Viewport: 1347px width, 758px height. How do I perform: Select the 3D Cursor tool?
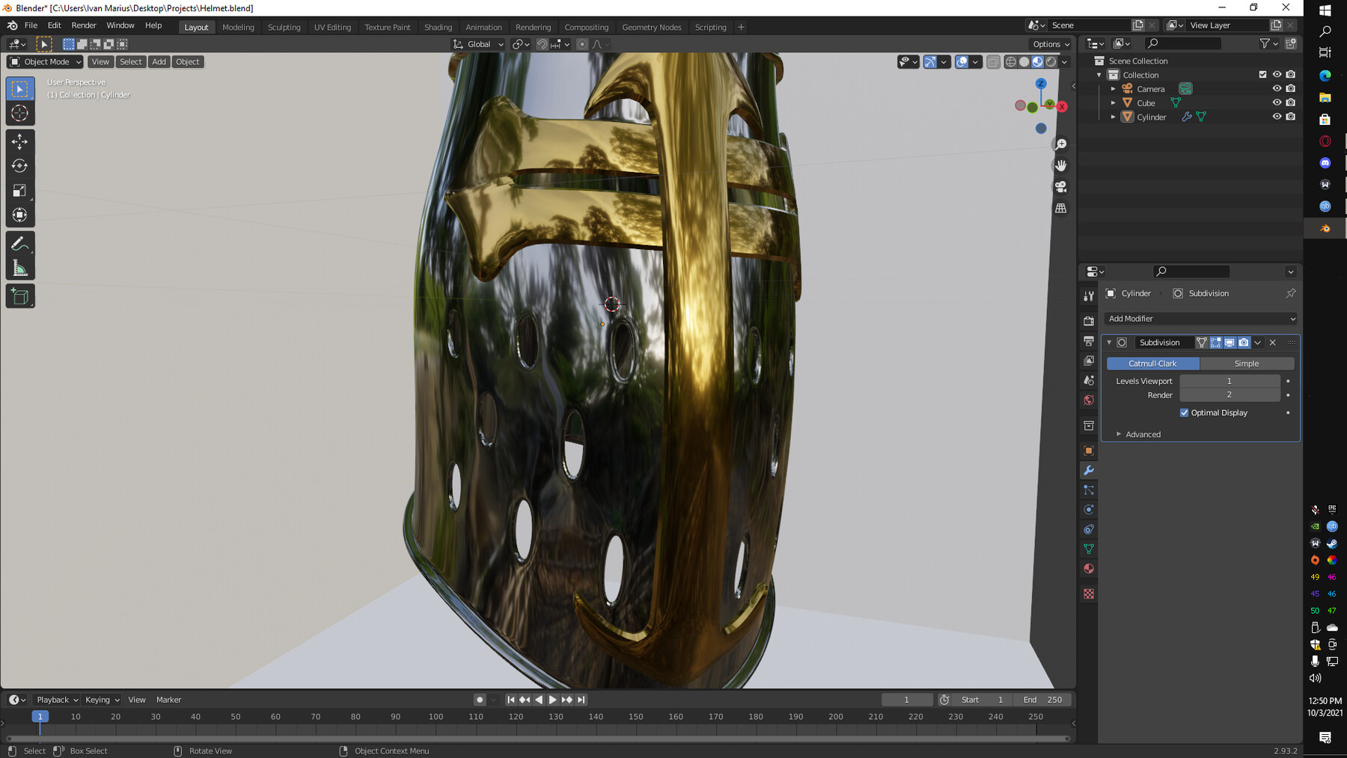pyautogui.click(x=20, y=113)
